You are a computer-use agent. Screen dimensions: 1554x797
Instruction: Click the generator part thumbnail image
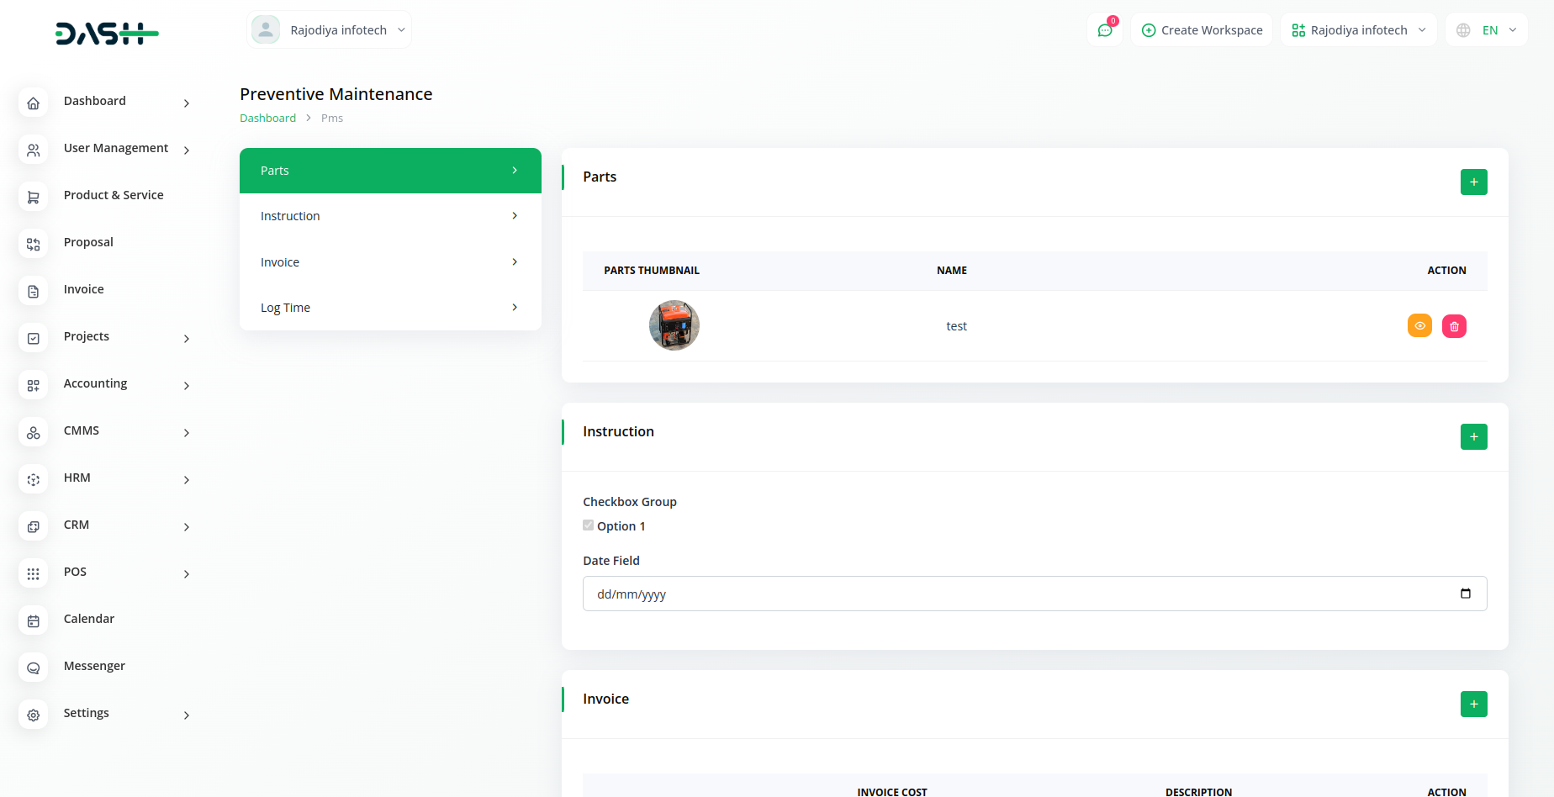point(674,326)
